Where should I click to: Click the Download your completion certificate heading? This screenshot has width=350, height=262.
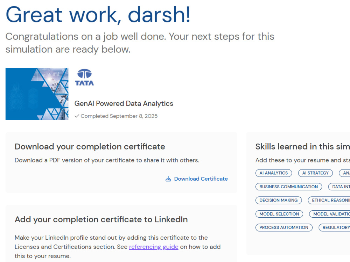coord(90,147)
